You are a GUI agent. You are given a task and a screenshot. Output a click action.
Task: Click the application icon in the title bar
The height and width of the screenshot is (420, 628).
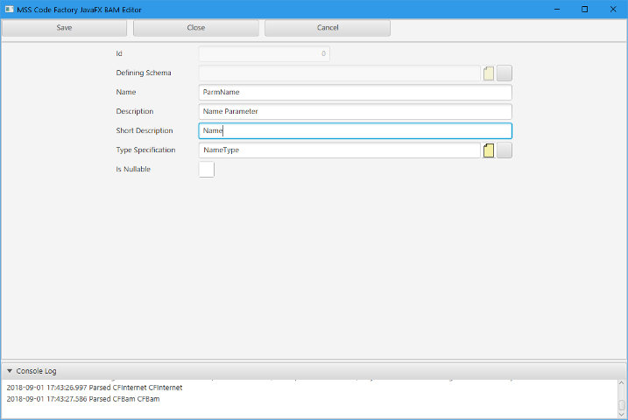(x=8, y=9)
